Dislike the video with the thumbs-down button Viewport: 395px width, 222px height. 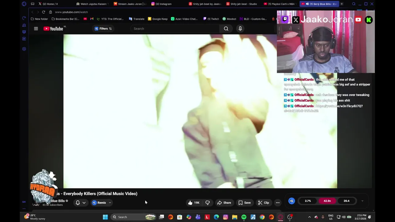pos(208,203)
